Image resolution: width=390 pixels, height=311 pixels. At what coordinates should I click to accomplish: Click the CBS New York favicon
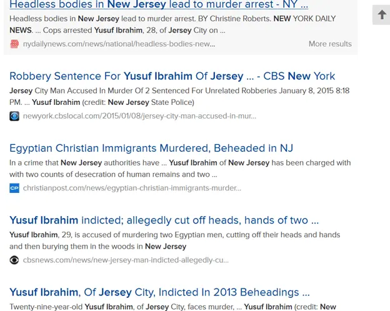pyautogui.click(x=14, y=116)
